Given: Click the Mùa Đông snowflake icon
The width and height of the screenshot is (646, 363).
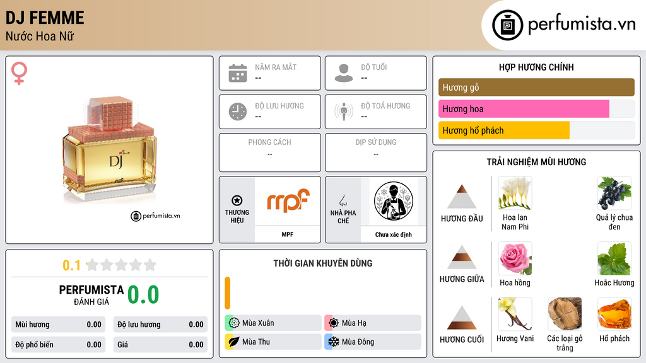Looking at the screenshot, I should (334, 342).
